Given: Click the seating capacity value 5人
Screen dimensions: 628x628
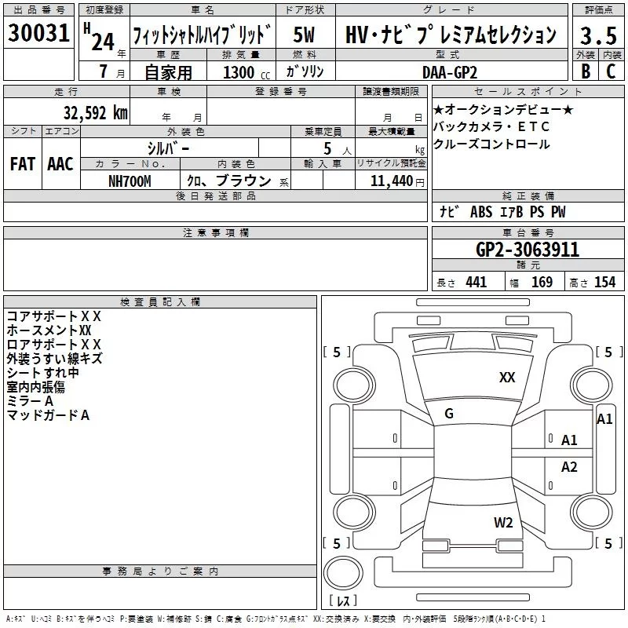Looking at the screenshot, I should tap(338, 149).
